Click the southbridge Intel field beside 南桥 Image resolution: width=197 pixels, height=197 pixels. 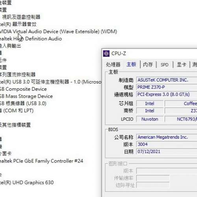150,111
